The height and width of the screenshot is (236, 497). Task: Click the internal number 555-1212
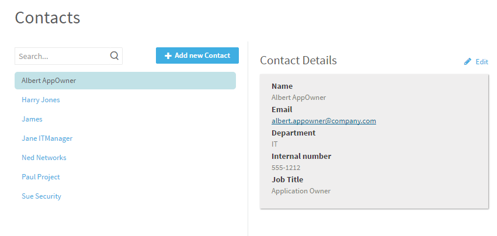(x=286, y=168)
